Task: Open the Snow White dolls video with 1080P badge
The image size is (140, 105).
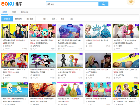Action: [126, 90]
